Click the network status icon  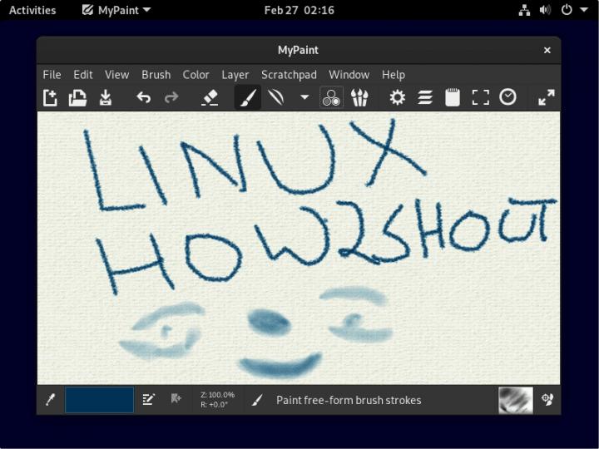(x=524, y=10)
